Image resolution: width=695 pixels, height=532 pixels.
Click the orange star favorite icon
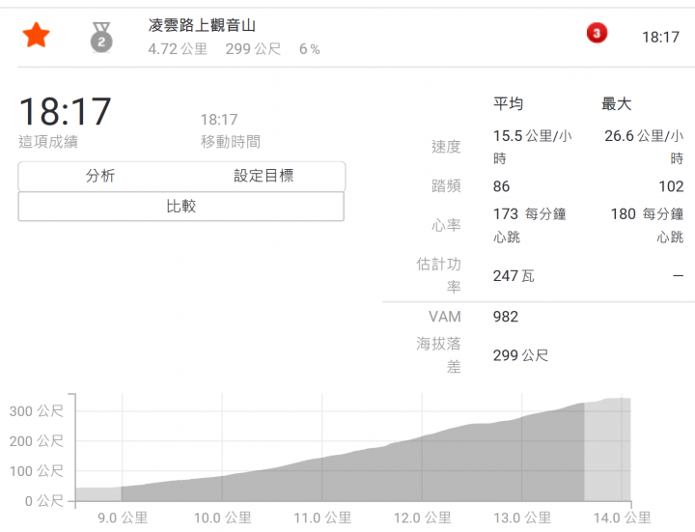(x=36, y=36)
